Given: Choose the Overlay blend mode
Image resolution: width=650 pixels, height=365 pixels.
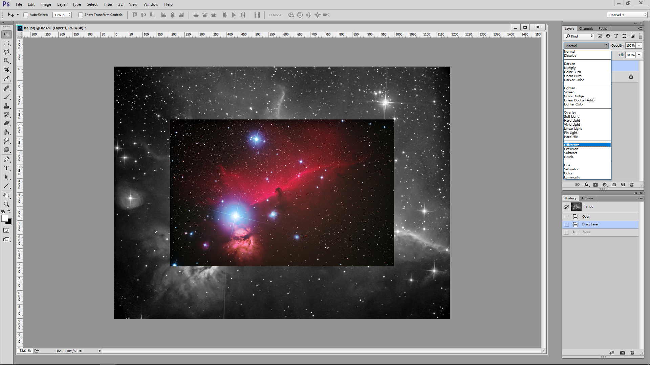Looking at the screenshot, I should tap(587, 113).
